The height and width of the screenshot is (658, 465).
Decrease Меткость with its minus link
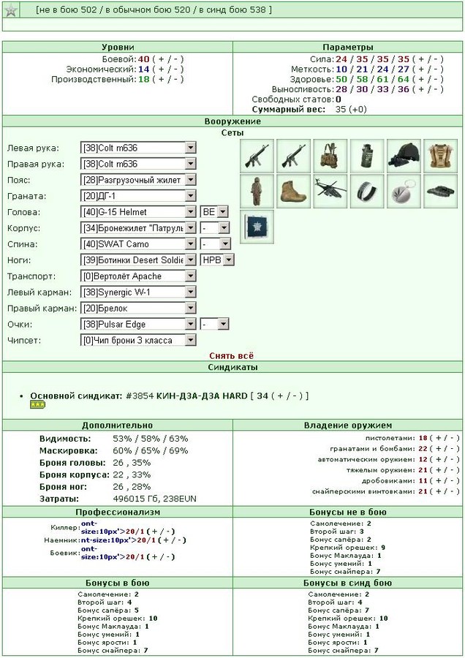point(436,69)
